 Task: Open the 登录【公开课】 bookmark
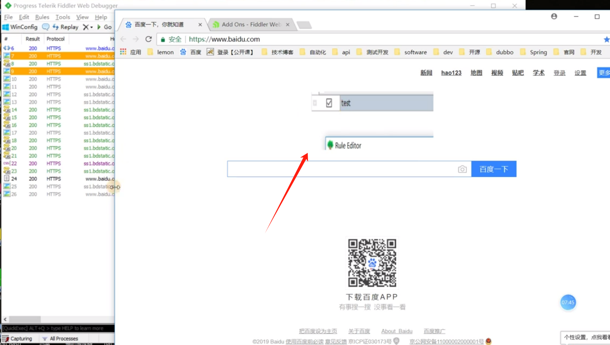click(x=230, y=52)
